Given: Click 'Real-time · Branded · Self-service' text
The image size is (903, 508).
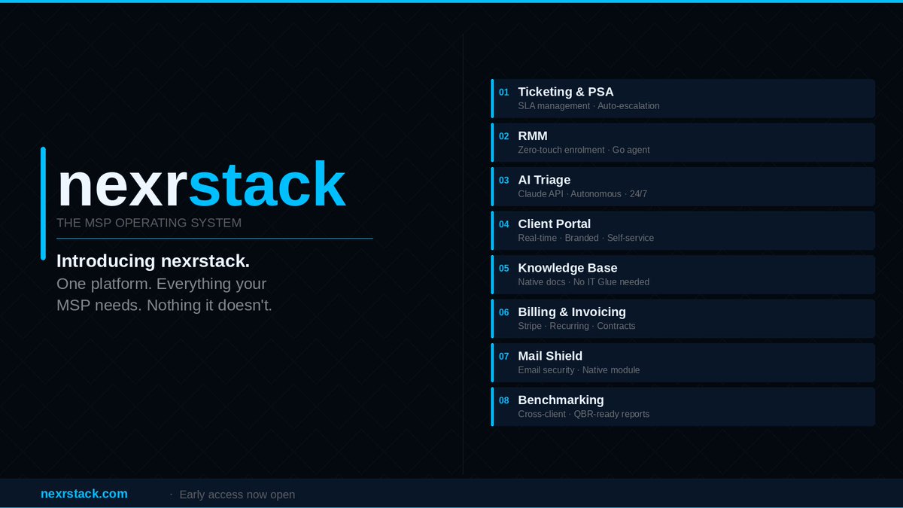Looking at the screenshot, I should coord(586,238).
